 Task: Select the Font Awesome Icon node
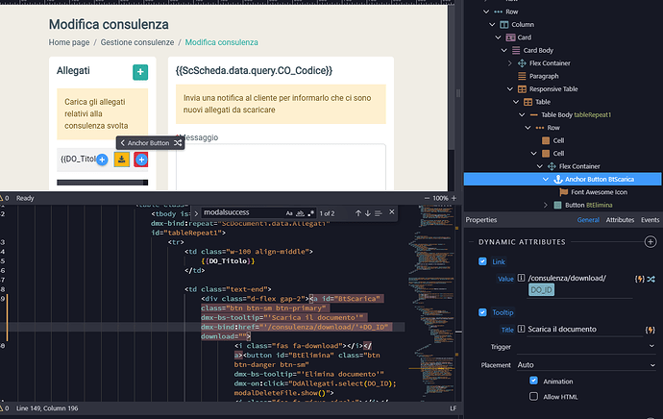(600, 192)
